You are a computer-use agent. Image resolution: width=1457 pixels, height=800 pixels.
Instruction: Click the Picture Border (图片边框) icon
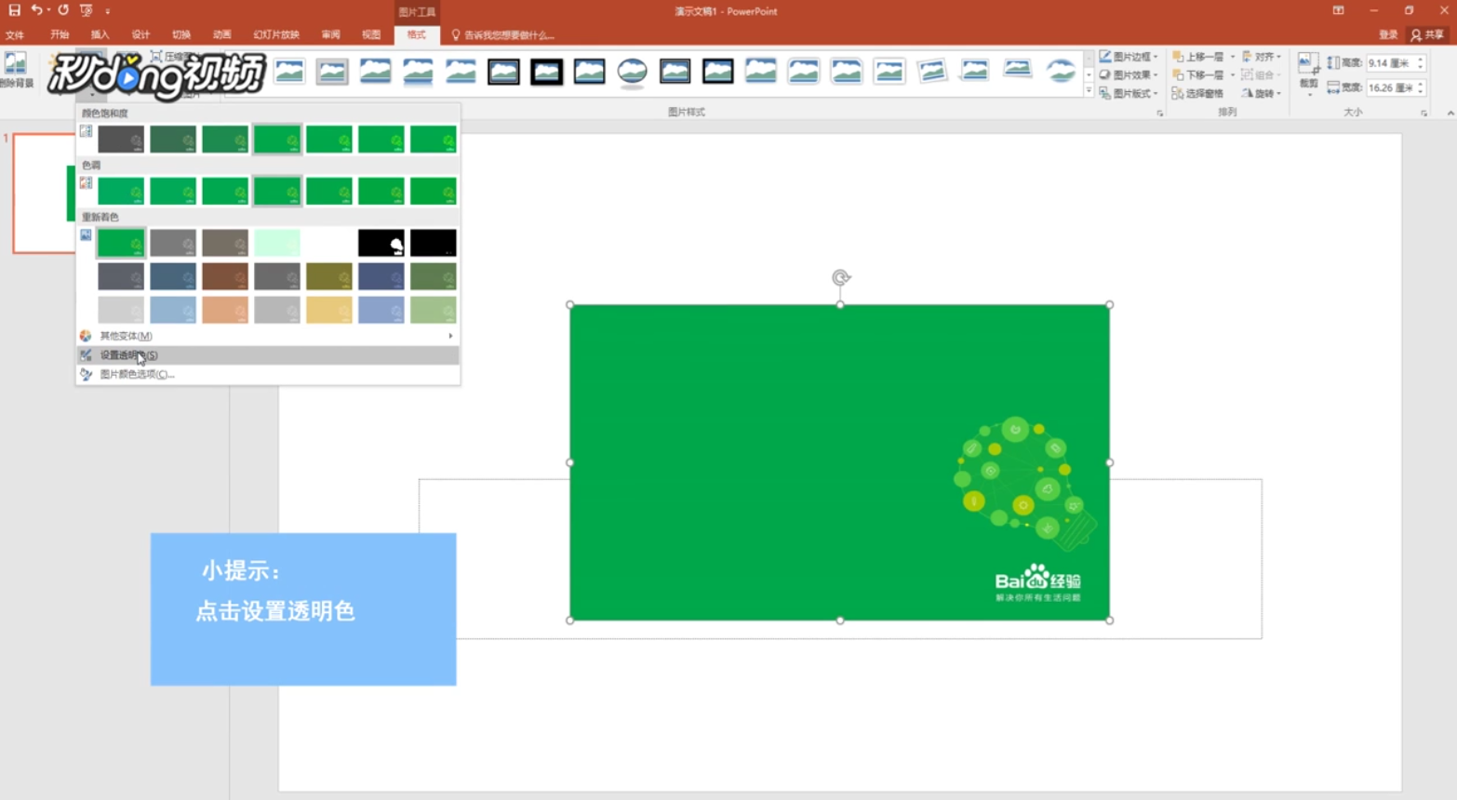[x=1105, y=57]
